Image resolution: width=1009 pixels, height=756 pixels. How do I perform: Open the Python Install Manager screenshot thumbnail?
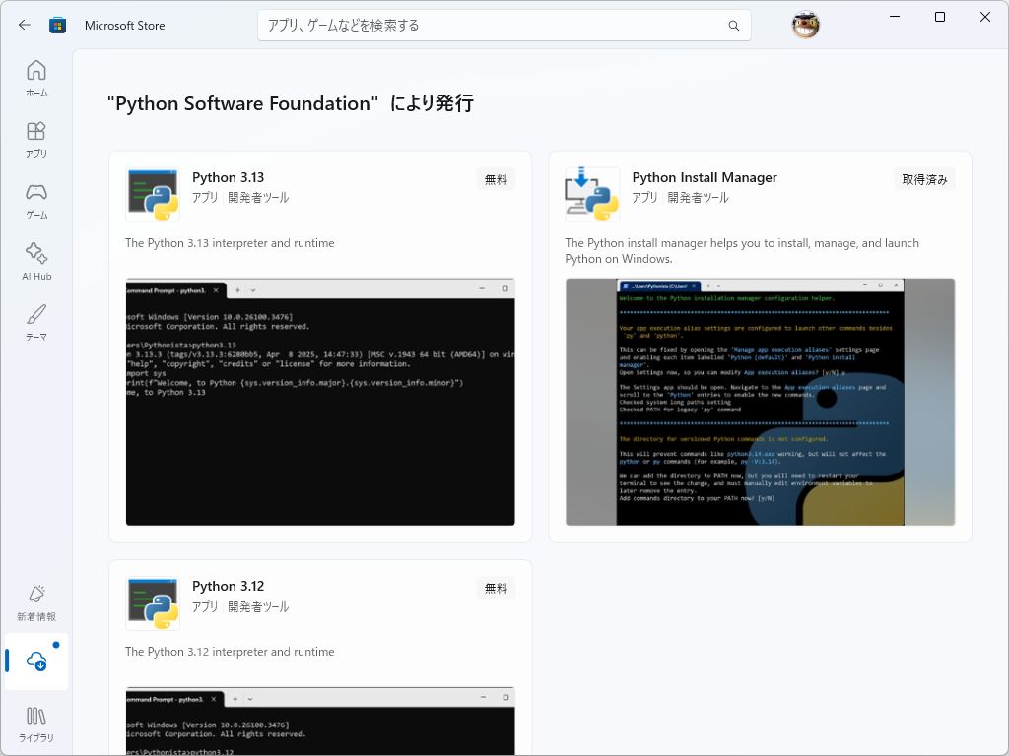pos(760,402)
